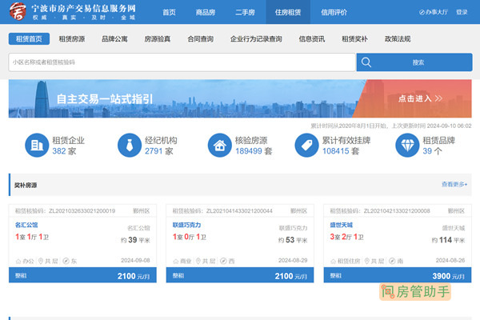Click the 租赁企业 building icon
The image size is (480, 320).
pyautogui.click(x=37, y=145)
